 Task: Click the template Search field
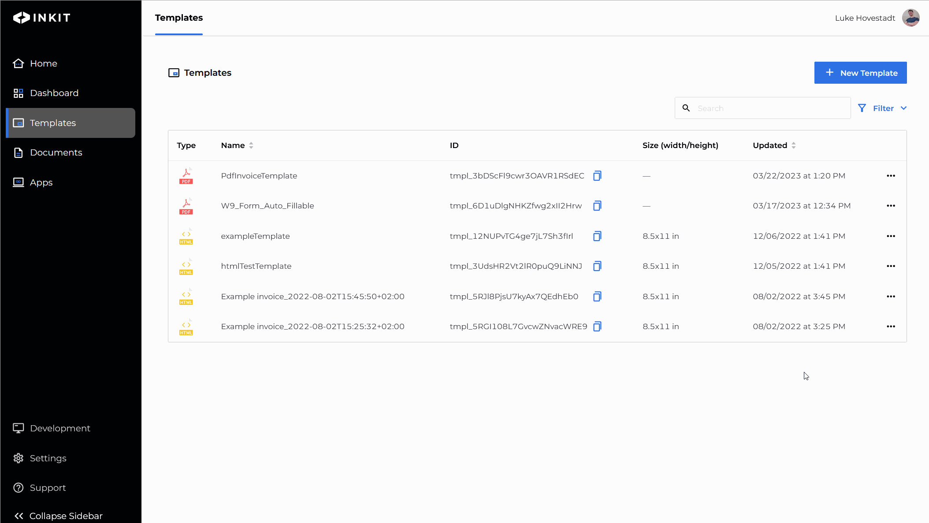tap(769, 108)
